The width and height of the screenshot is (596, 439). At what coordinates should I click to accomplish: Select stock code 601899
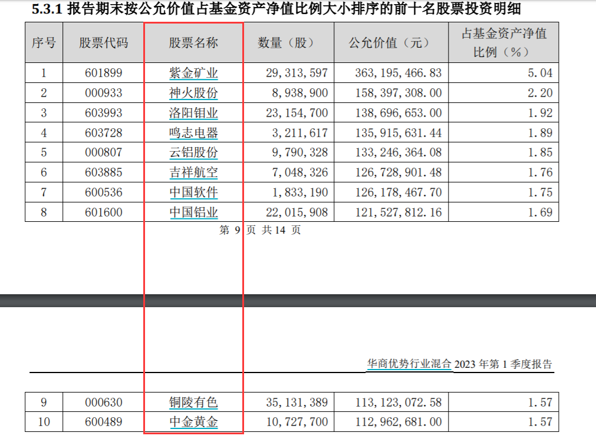pos(103,73)
